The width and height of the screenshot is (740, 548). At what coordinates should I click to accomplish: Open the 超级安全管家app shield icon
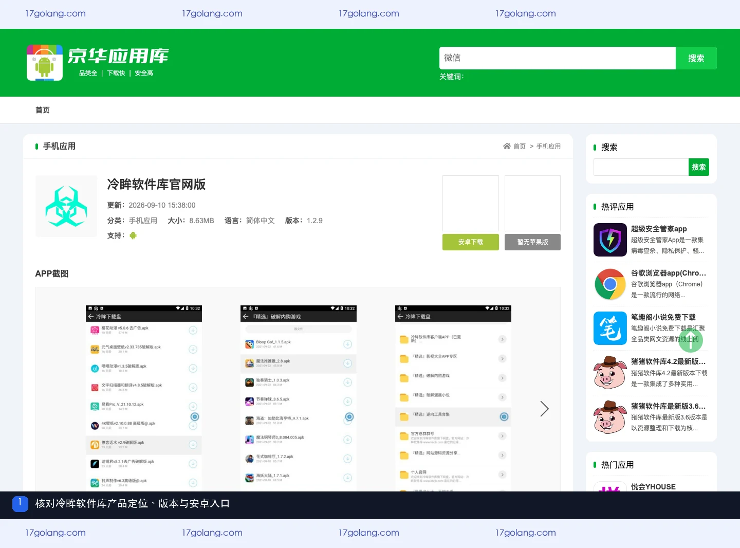[x=610, y=240]
